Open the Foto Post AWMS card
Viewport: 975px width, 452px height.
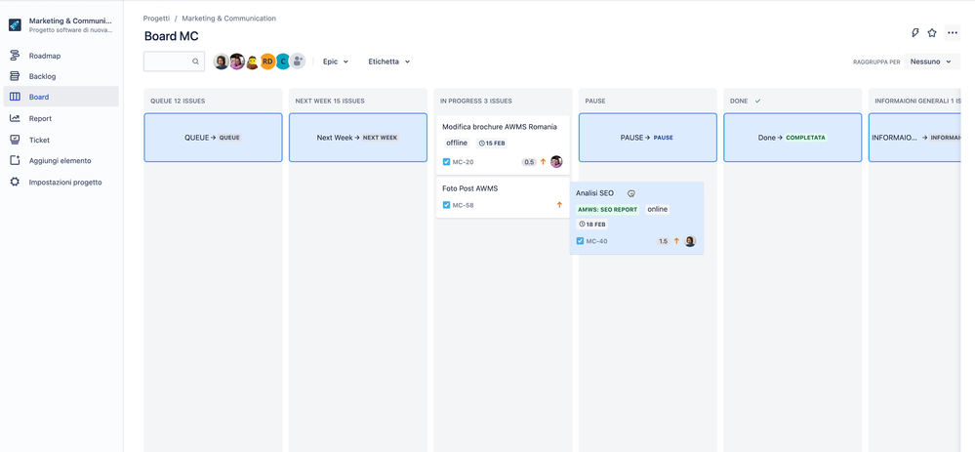(503, 198)
